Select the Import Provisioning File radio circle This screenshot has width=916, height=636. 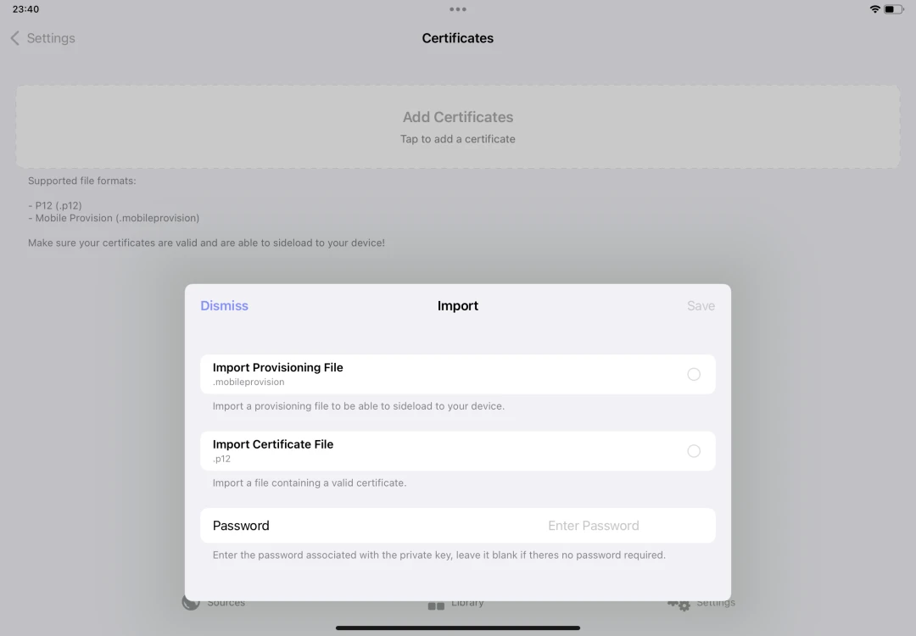[694, 374]
